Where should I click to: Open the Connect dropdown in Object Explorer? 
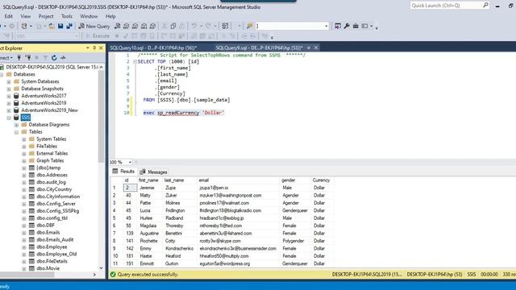(6, 57)
